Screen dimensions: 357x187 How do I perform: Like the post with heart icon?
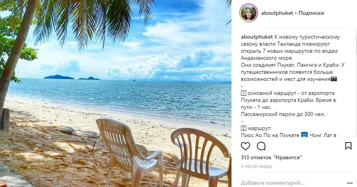(246, 146)
